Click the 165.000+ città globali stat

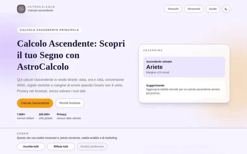(x=45, y=116)
